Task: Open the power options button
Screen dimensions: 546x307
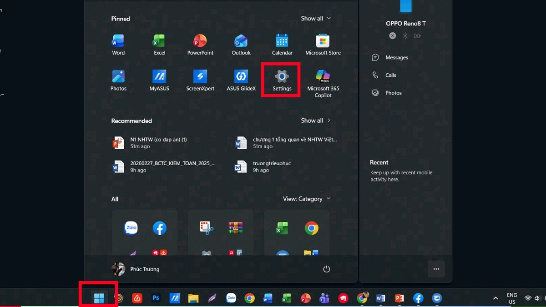Action: [x=326, y=269]
